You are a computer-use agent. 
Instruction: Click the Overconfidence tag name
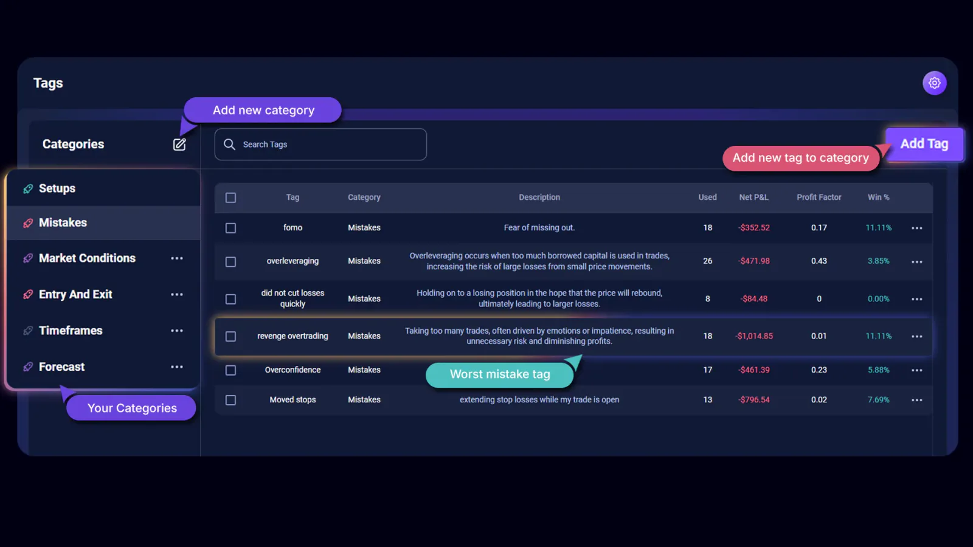click(293, 370)
